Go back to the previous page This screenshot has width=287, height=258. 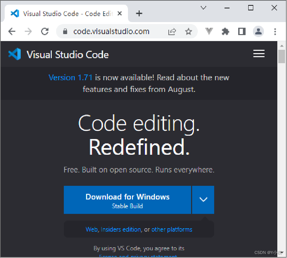12,31
